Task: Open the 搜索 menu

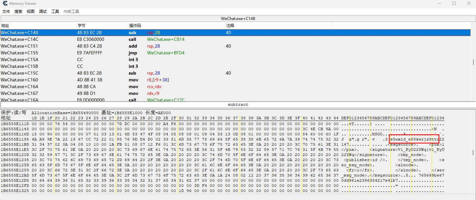Action: pos(18,12)
